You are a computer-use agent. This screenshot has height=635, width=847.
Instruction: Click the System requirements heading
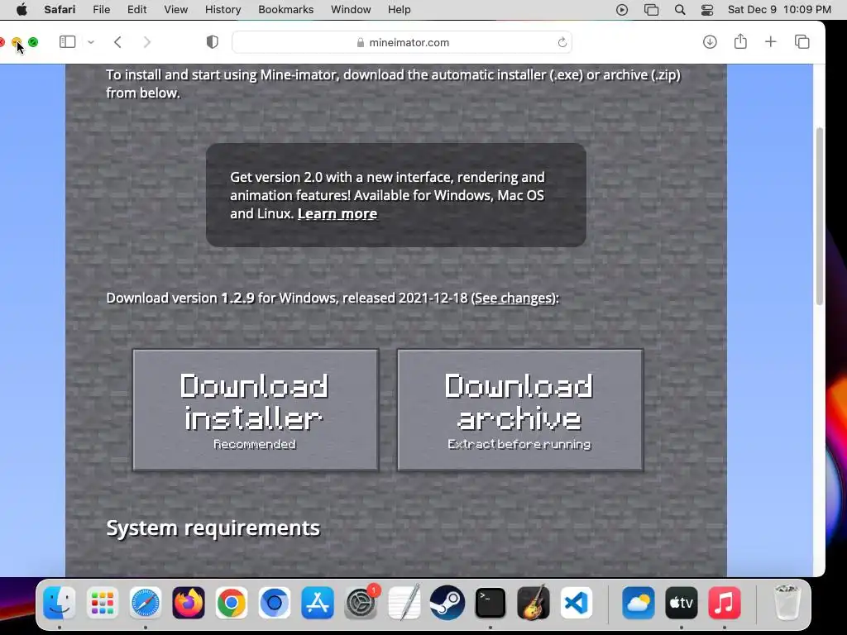coord(213,528)
